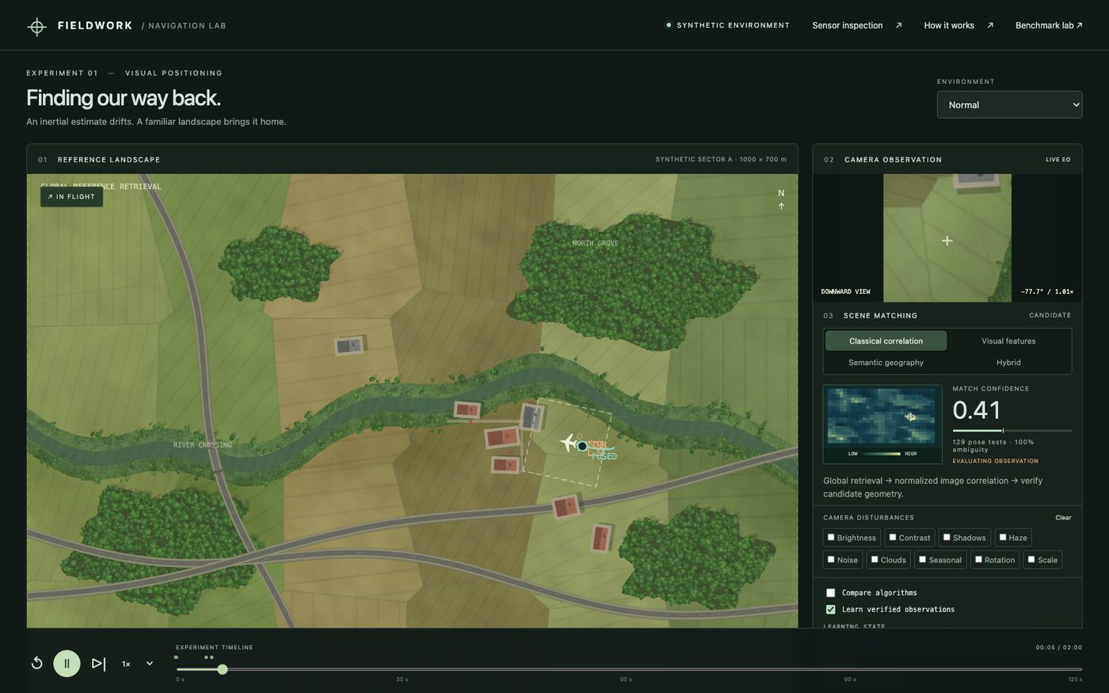The height and width of the screenshot is (693, 1109).
Task: Tick the Compare algorithms checkbox
Action: 830,592
